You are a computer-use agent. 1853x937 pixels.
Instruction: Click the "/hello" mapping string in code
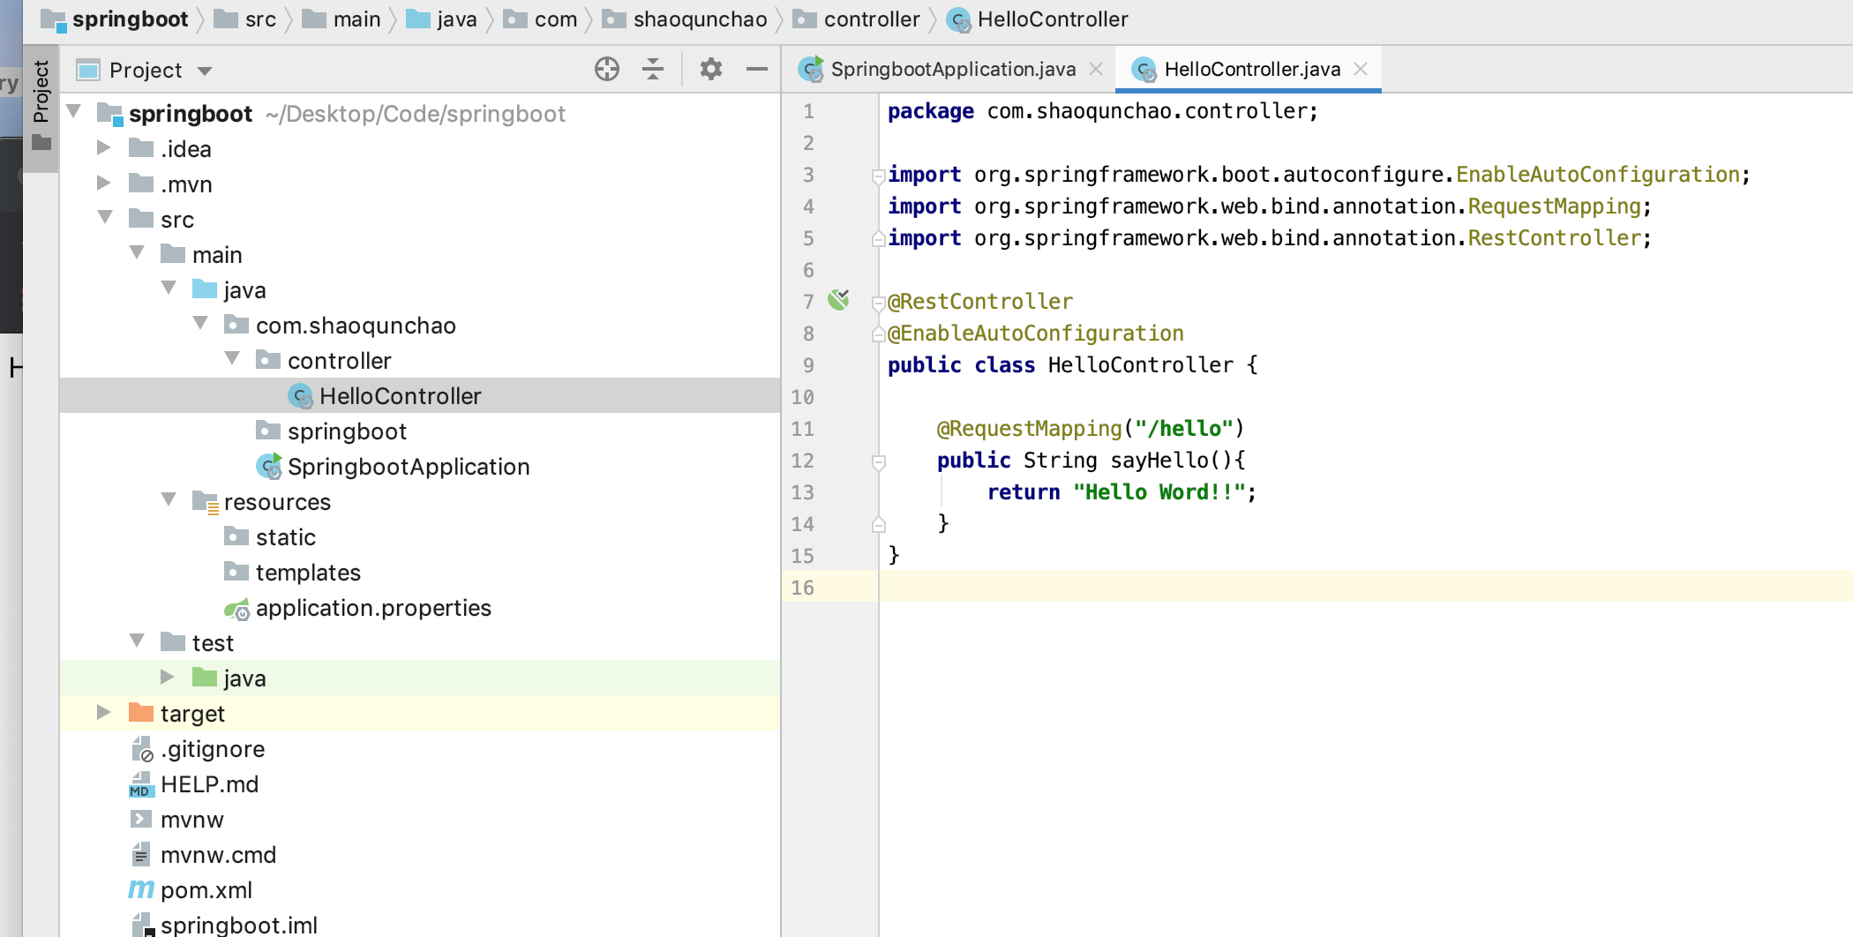point(1183,429)
